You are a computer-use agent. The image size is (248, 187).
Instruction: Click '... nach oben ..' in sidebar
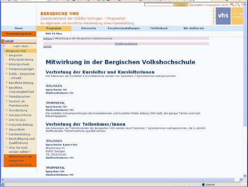[x=21, y=46]
